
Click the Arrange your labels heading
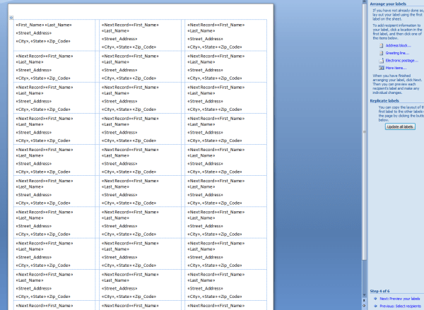click(x=388, y=4)
